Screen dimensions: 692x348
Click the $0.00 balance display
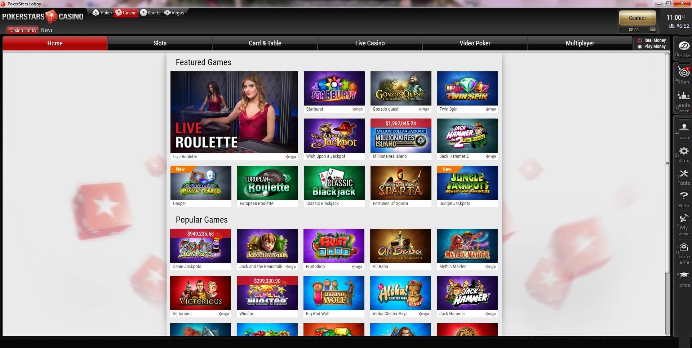click(x=633, y=30)
